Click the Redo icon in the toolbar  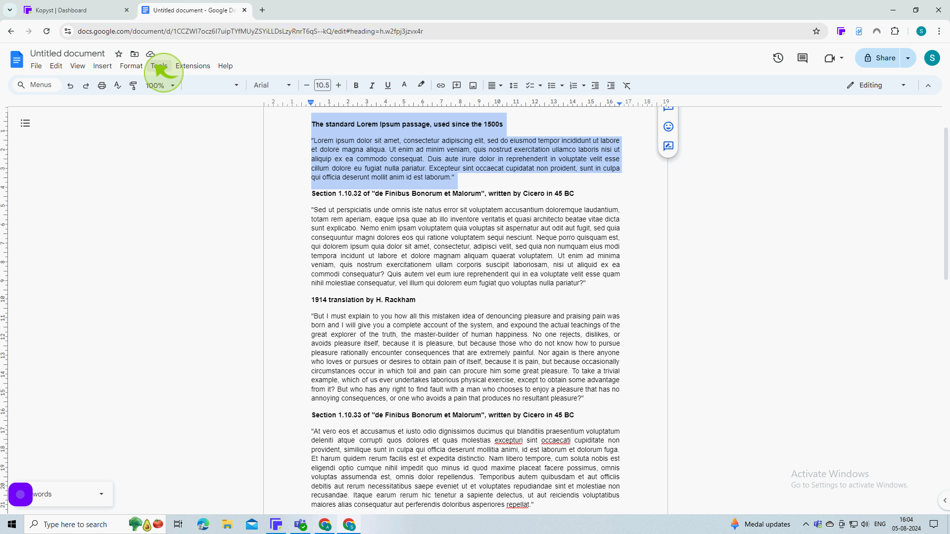(x=86, y=86)
